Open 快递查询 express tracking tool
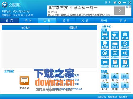This screenshot has height=99, width=133. (x=105, y=63)
